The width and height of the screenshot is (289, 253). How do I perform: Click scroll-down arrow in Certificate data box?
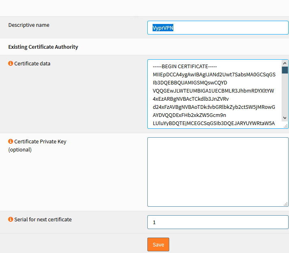285,118
